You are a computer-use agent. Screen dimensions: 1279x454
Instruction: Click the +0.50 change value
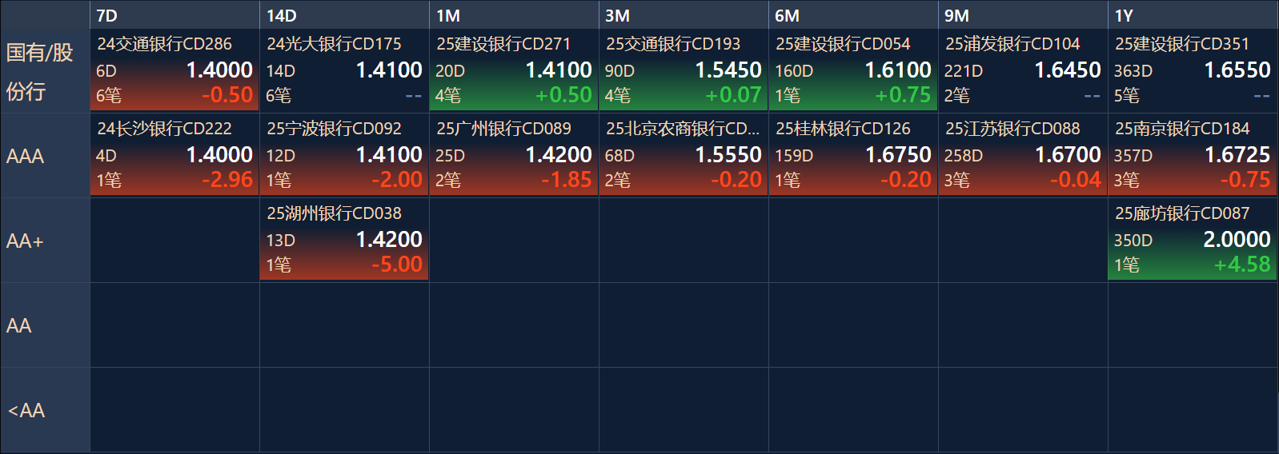tap(563, 95)
